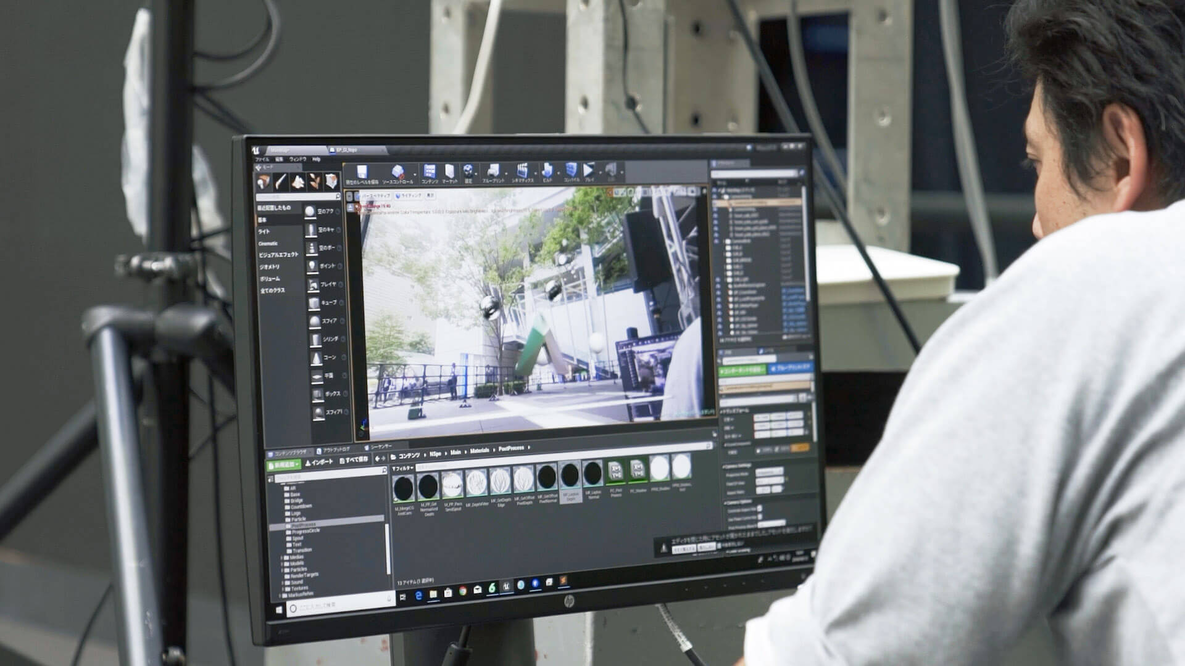Click the modes panel search field
The width and height of the screenshot is (1185, 666).
[299, 196]
